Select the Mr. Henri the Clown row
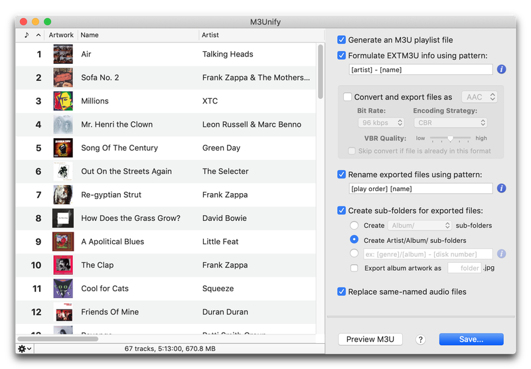 click(x=166, y=124)
